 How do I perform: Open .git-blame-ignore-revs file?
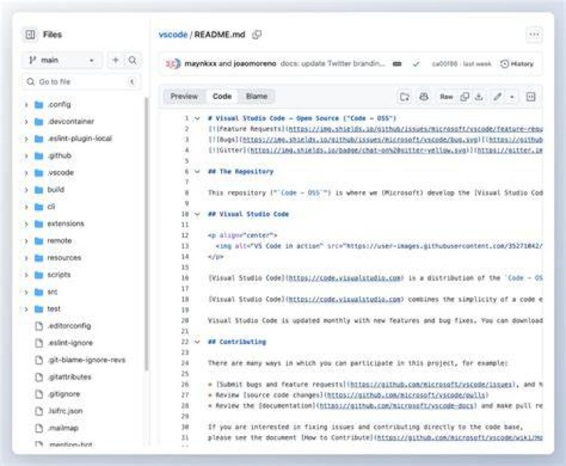pyautogui.click(x=86, y=360)
